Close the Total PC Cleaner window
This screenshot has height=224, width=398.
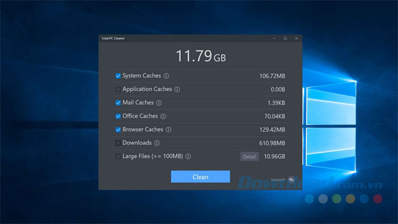pos(297,39)
